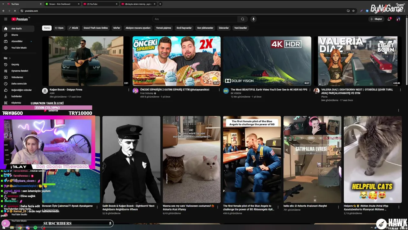Open options for Borazan Öyle Çalınmaz short
The height and width of the screenshot is (230, 408).
98,207
